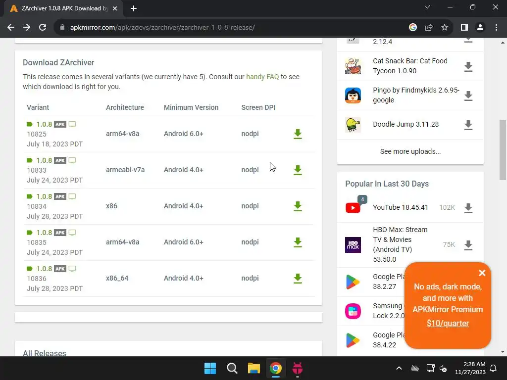The height and width of the screenshot is (380, 507).
Task: Open the handy FAQ link
Action: [262, 77]
